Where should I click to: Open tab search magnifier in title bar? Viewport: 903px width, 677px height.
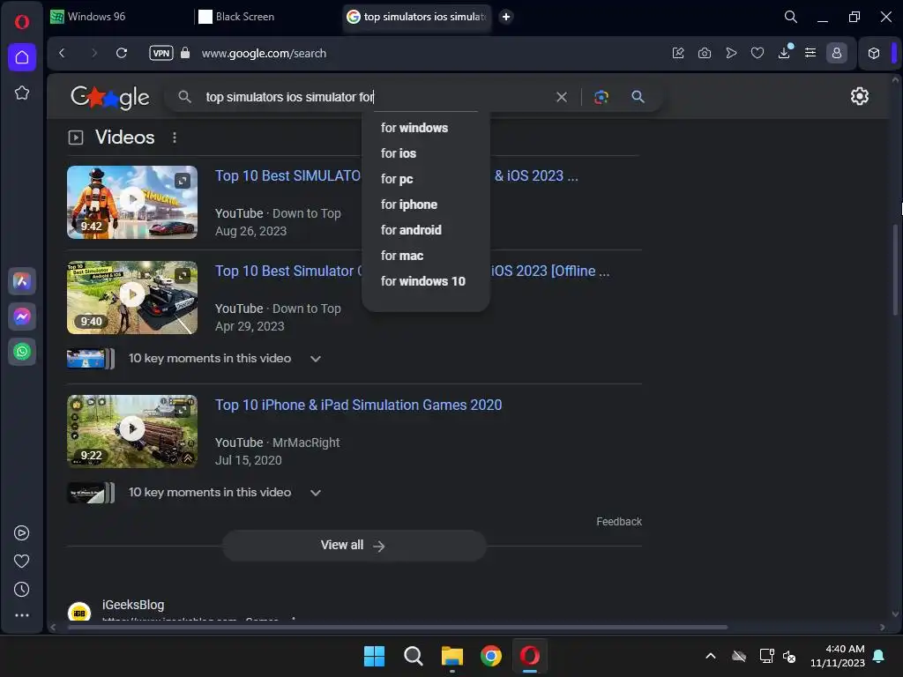coord(791,17)
